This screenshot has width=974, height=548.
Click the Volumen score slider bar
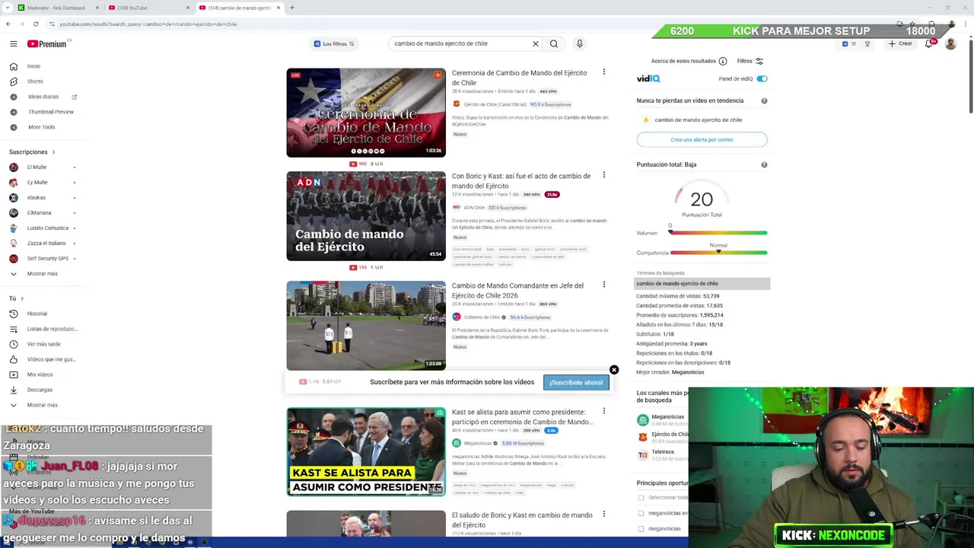[718, 233]
